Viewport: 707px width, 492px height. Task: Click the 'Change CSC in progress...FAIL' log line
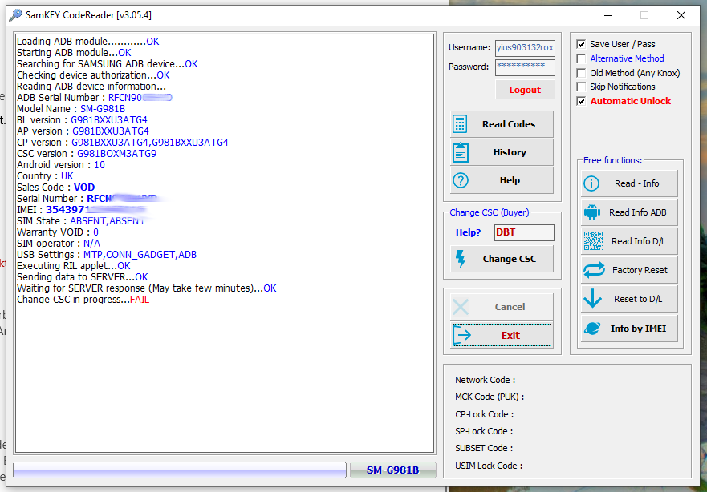tap(83, 300)
